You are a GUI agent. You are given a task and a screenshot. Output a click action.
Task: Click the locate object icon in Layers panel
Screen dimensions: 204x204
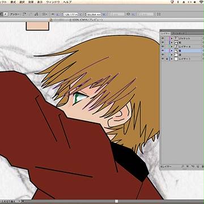pos(182,167)
